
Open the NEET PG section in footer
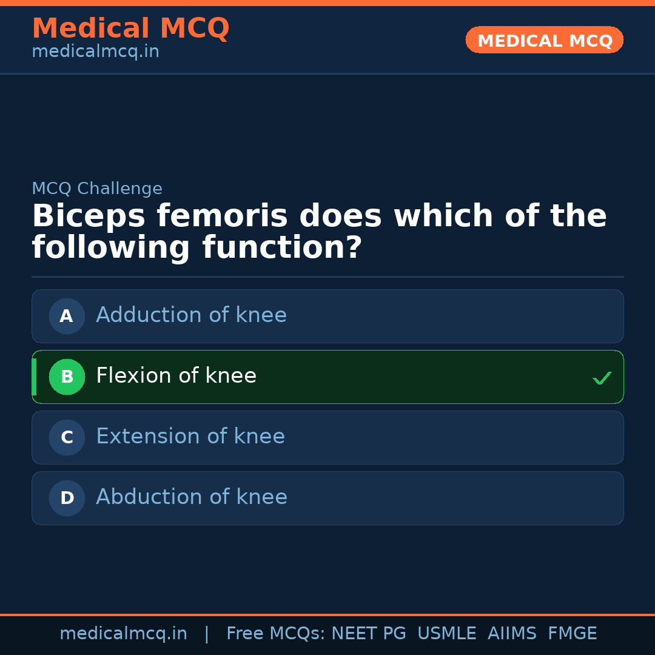tap(368, 633)
